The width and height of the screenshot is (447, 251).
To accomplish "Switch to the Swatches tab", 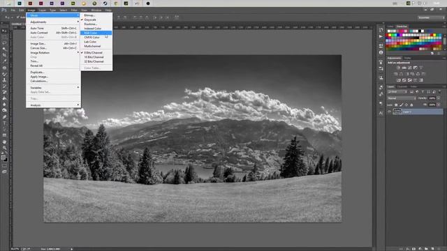I will (402, 26).
